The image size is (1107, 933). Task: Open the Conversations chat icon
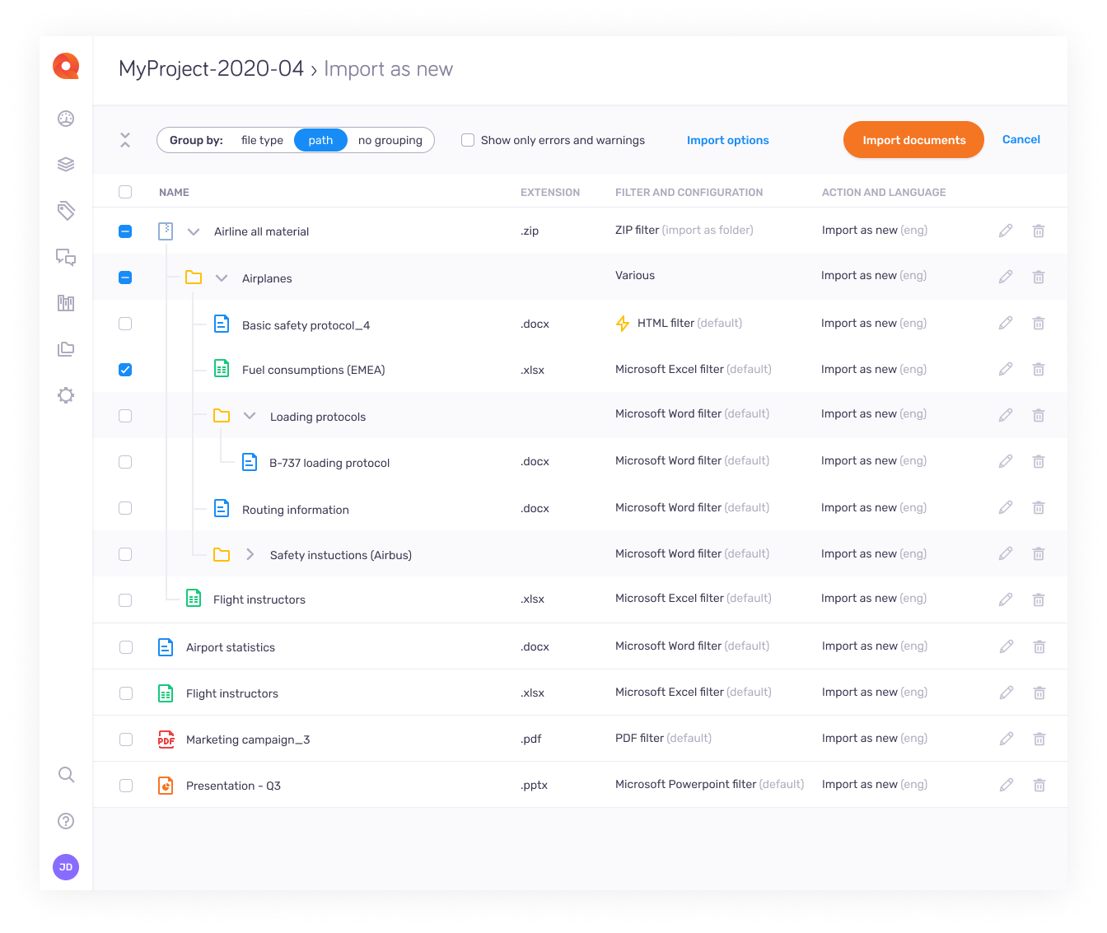point(65,258)
